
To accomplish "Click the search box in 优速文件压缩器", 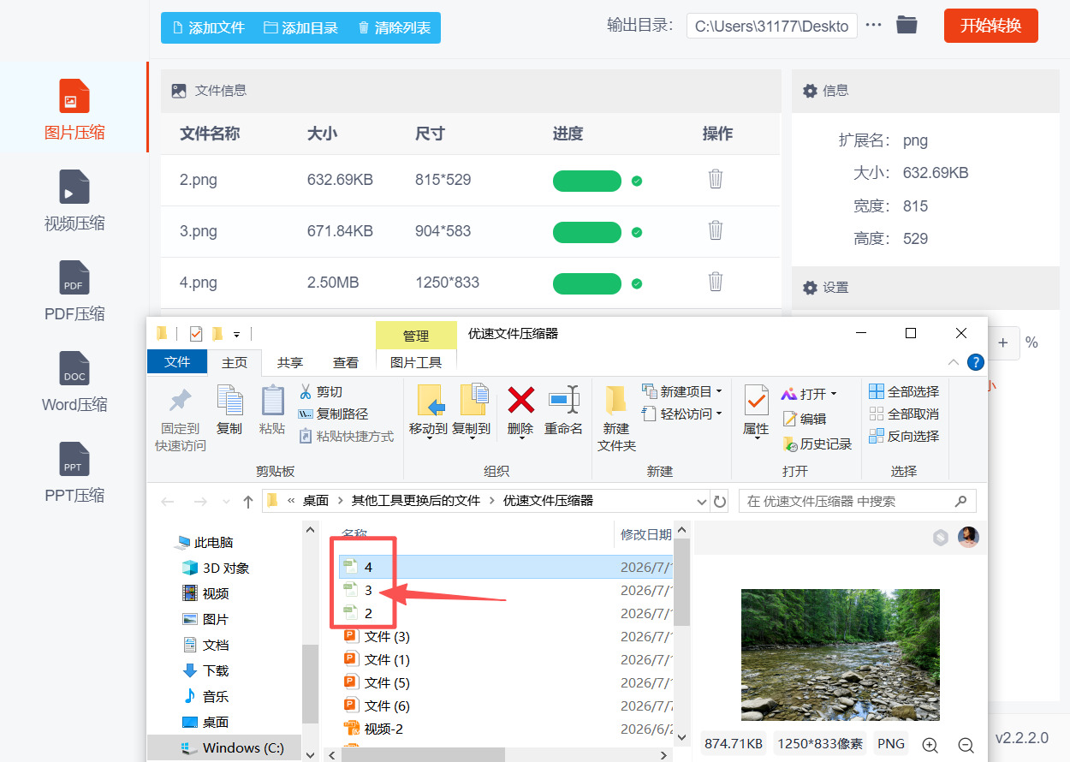I will pyautogui.click(x=858, y=501).
